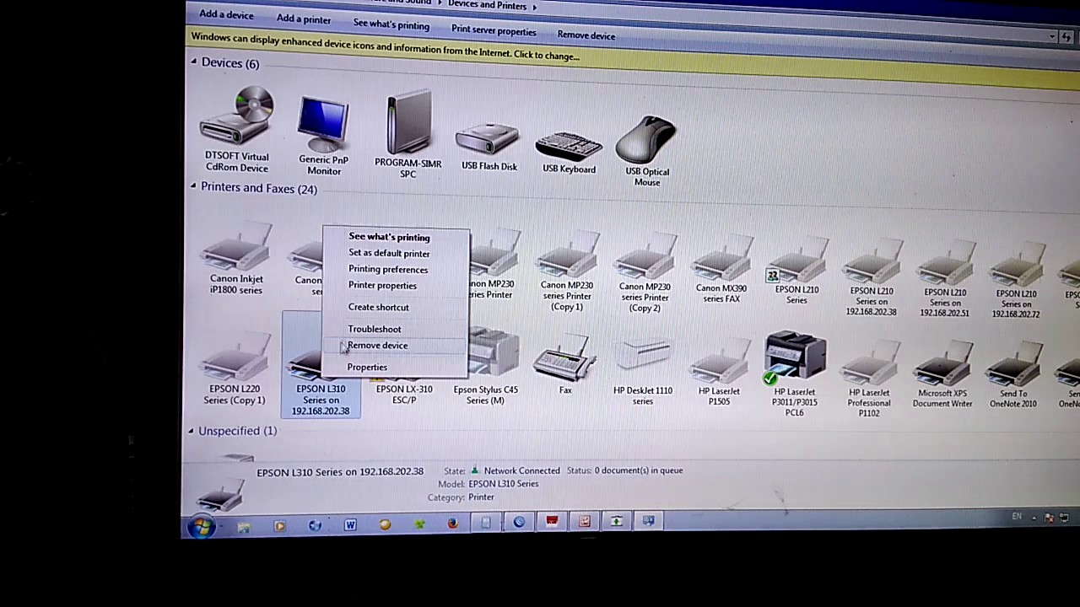This screenshot has width=1080, height=607.
Task: Select the EPSON L210 Series printer icon
Action: [x=797, y=271]
